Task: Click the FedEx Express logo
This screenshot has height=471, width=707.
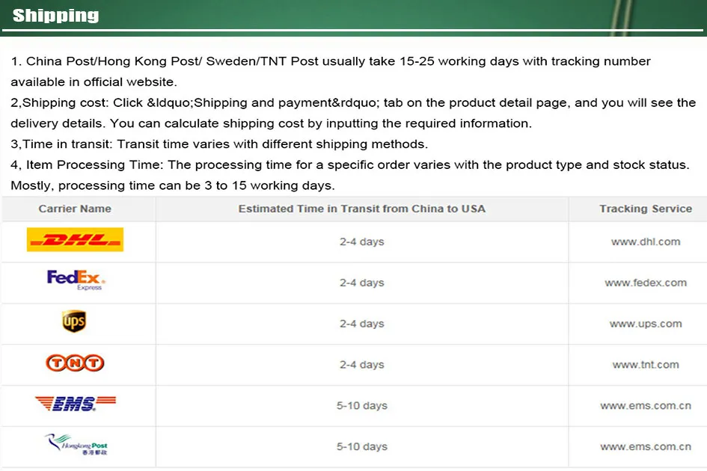Action: click(76, 280)
